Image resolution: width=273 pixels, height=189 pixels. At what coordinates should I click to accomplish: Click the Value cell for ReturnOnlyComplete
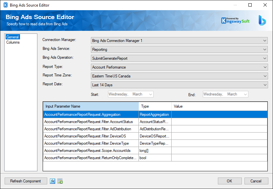click(220, 158)
